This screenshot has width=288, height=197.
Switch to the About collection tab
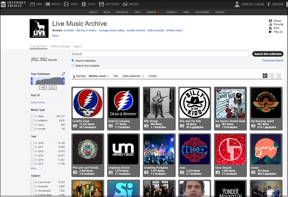coord(78,47)
